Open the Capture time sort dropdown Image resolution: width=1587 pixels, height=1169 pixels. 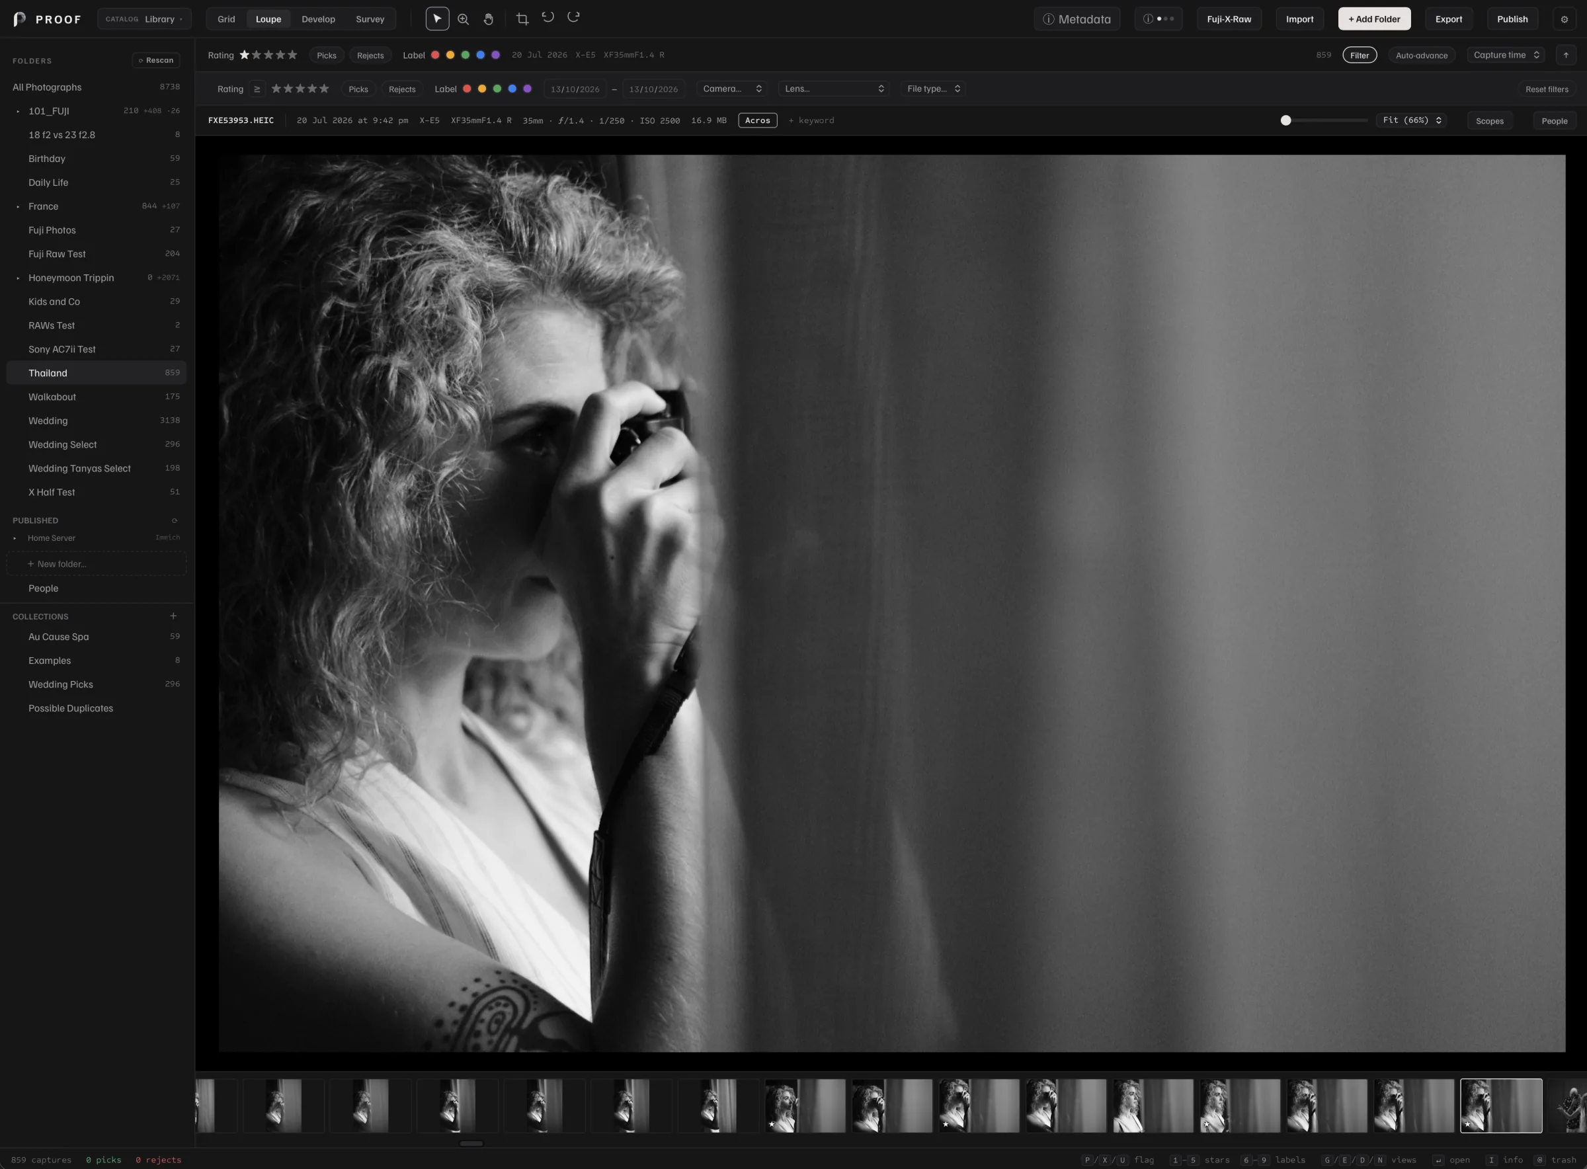pyautogui.click(x=1506, y=55)
